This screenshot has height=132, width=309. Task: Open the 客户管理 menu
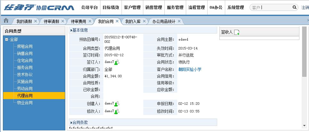132,7
